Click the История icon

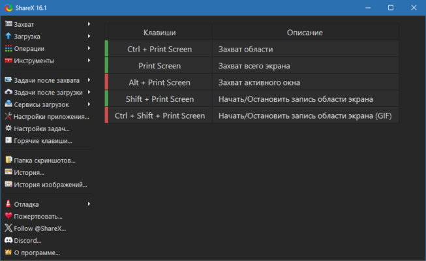(x=8, y=172)
